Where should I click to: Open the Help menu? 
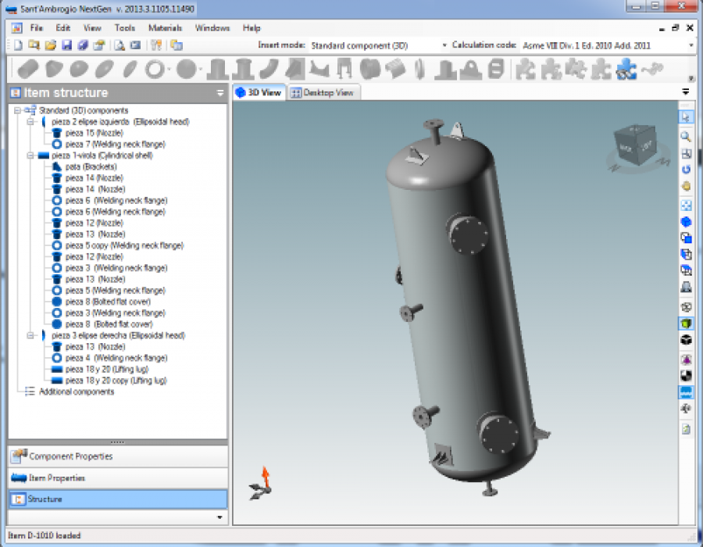point(252,28)
